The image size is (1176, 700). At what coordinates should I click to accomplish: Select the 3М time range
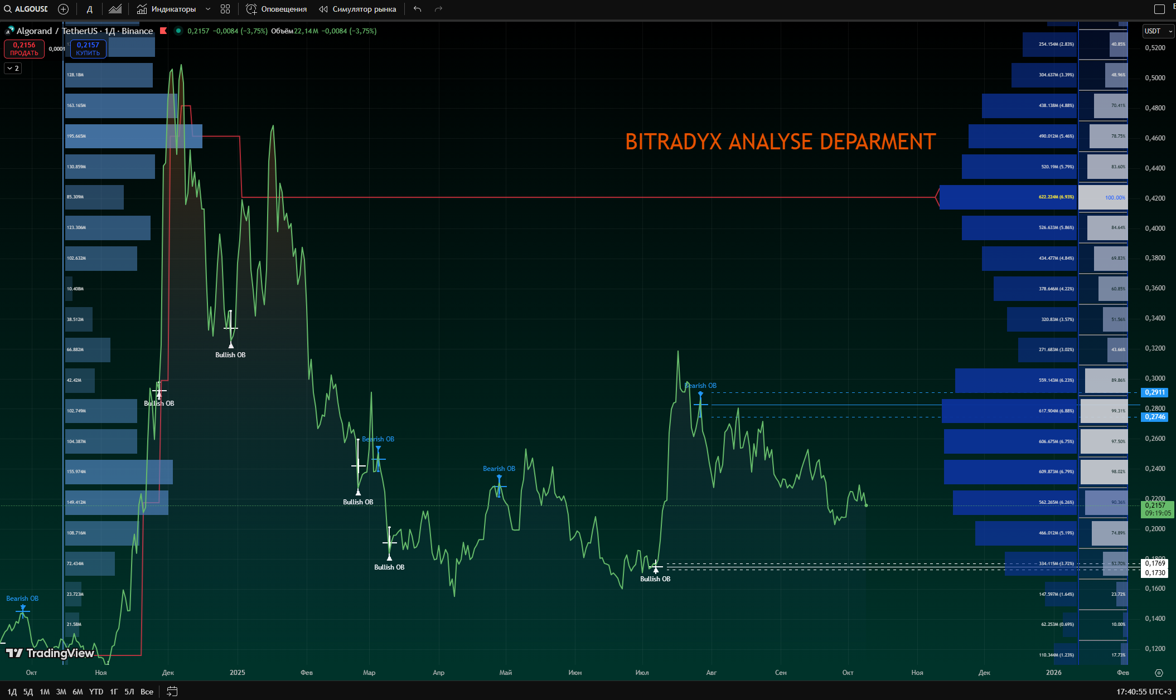coord(61,692)
